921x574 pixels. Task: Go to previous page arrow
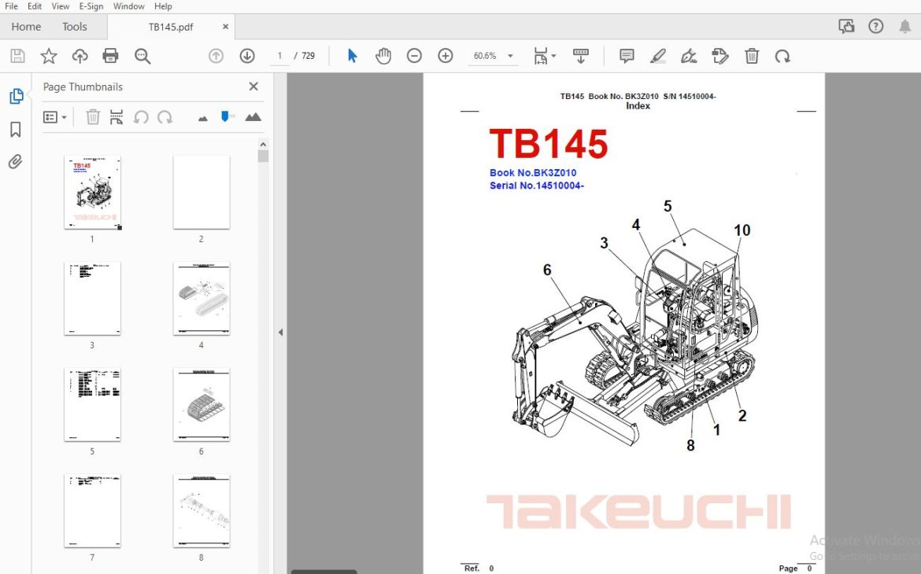(x=216, y=57)
